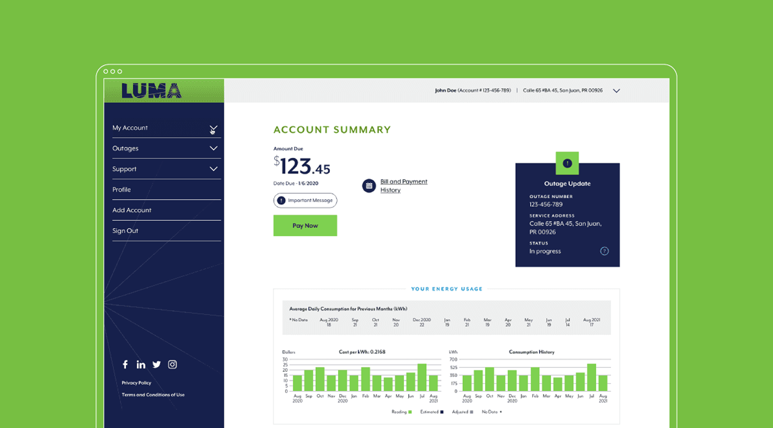Open the Instagram social icon

tap(172, 365)
